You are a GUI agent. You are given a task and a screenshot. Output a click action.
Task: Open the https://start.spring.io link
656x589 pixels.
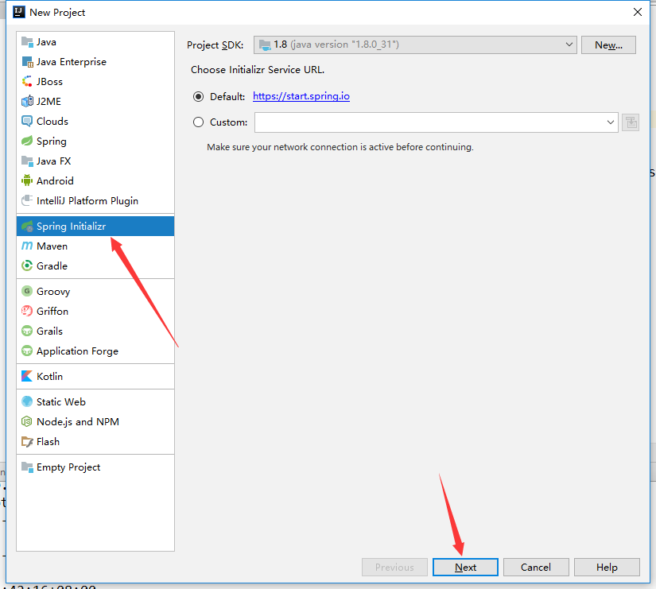301,96
